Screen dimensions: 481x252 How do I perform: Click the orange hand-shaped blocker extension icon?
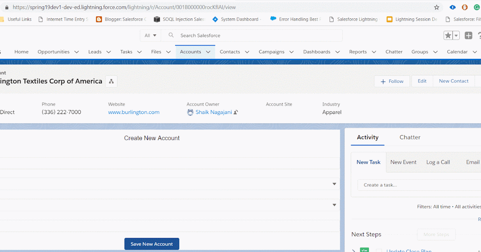(x=465, y=7)
